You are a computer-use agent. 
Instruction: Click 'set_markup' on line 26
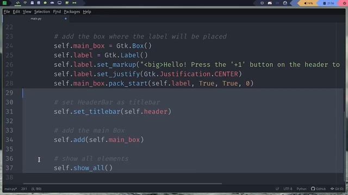click(x=116, y=64)
